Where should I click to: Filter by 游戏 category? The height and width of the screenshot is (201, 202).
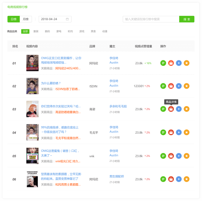(x=82, y=31)
